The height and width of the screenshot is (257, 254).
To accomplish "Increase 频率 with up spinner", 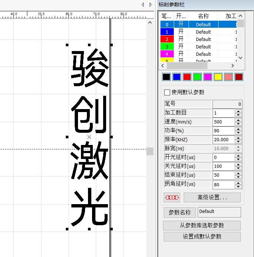I will pyautogui.click(x=238, y=138).
